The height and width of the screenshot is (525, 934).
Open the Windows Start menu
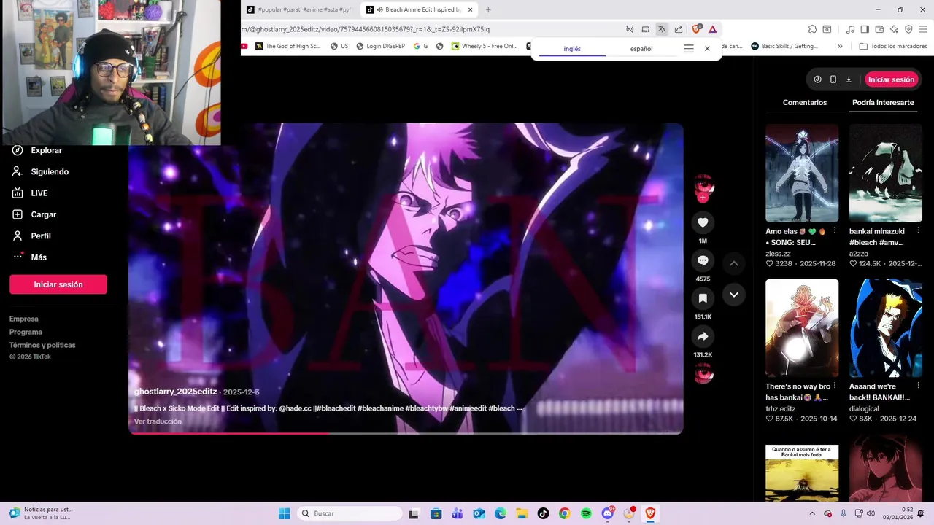coord(284,513)
